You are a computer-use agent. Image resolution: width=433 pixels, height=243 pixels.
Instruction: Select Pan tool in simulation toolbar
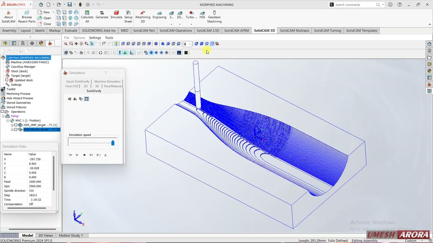(76, 44)
